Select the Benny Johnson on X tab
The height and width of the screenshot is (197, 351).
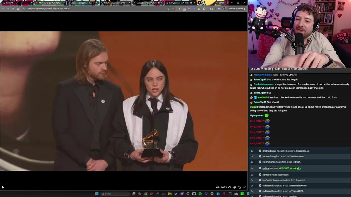tap(180, 3)
